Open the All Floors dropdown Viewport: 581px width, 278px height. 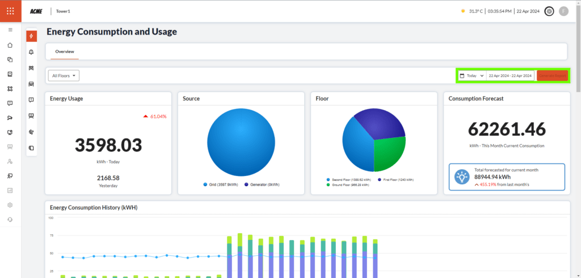coord(64,75)
